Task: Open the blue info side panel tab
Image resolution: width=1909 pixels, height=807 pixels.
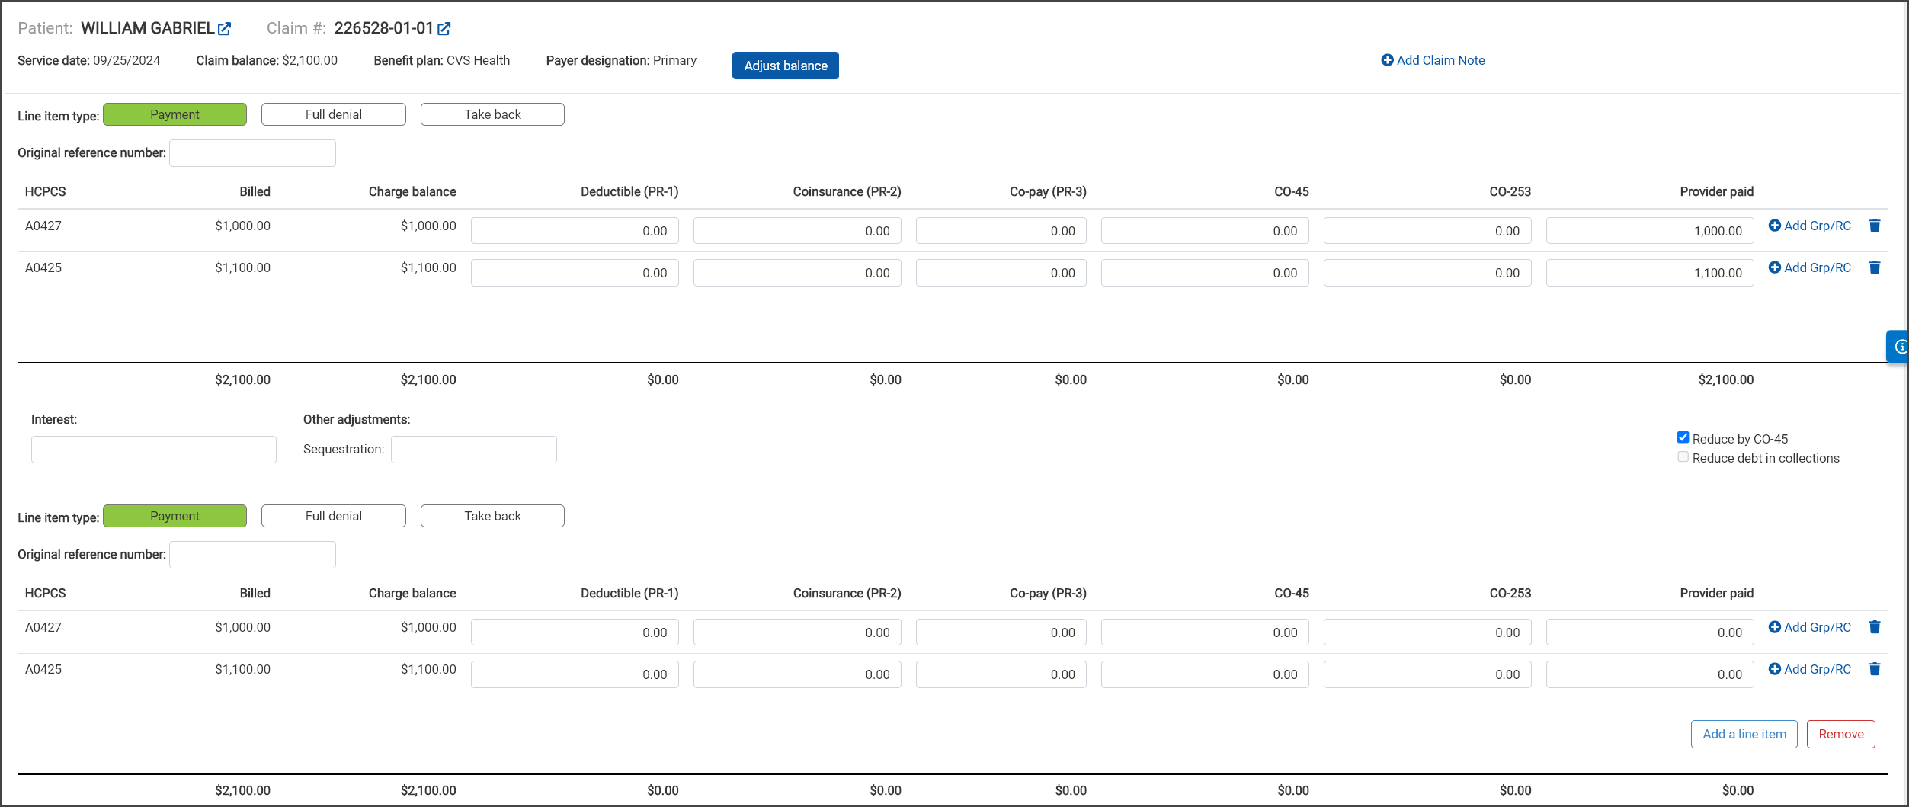Action: [x=1898, y=347]
